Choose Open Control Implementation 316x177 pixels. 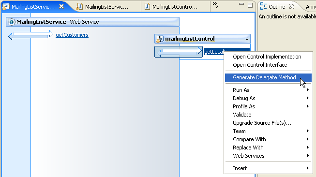pos(267,57)
